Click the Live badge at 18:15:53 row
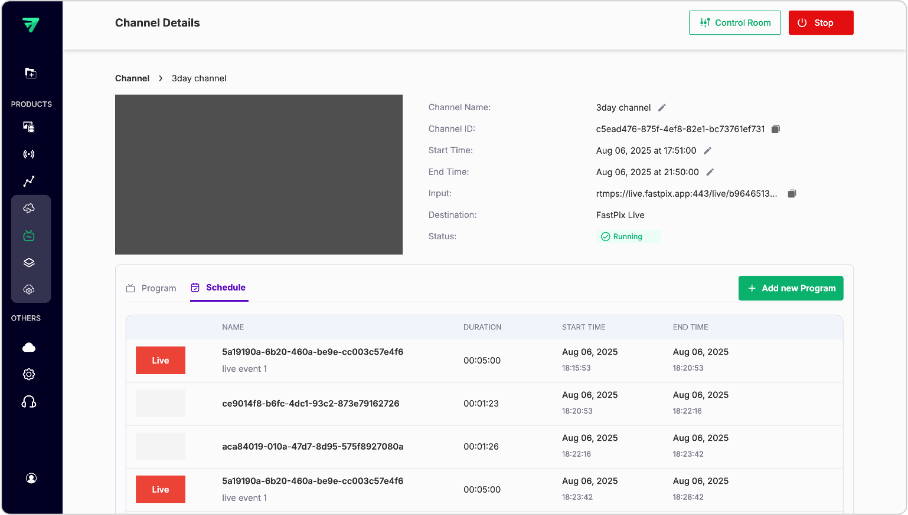The width and height of the screenshot is (908, 515). coord(161,361)
